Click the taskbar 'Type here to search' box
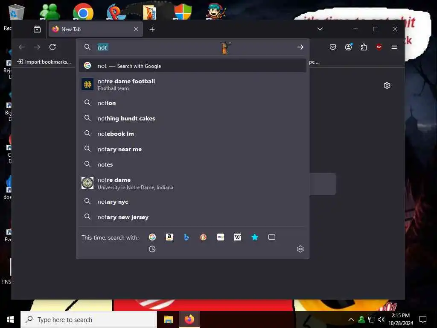This screenshot has width=437, height=328. point(89,319)
